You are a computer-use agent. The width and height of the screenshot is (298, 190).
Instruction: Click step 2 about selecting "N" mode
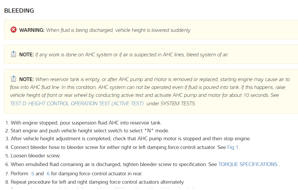tap(90, 131)
